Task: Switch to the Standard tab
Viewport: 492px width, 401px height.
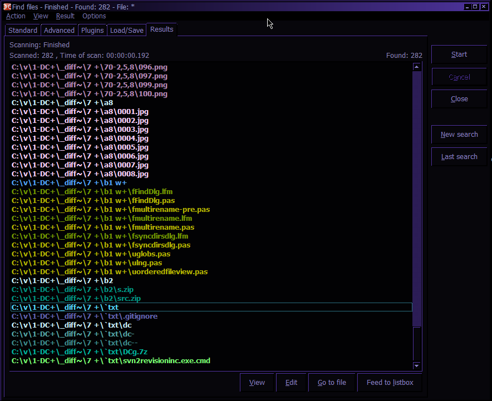Action: pos(23,31)
